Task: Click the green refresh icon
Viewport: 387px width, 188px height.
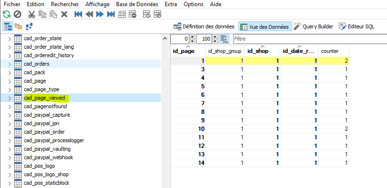Action: click(7, 14)
